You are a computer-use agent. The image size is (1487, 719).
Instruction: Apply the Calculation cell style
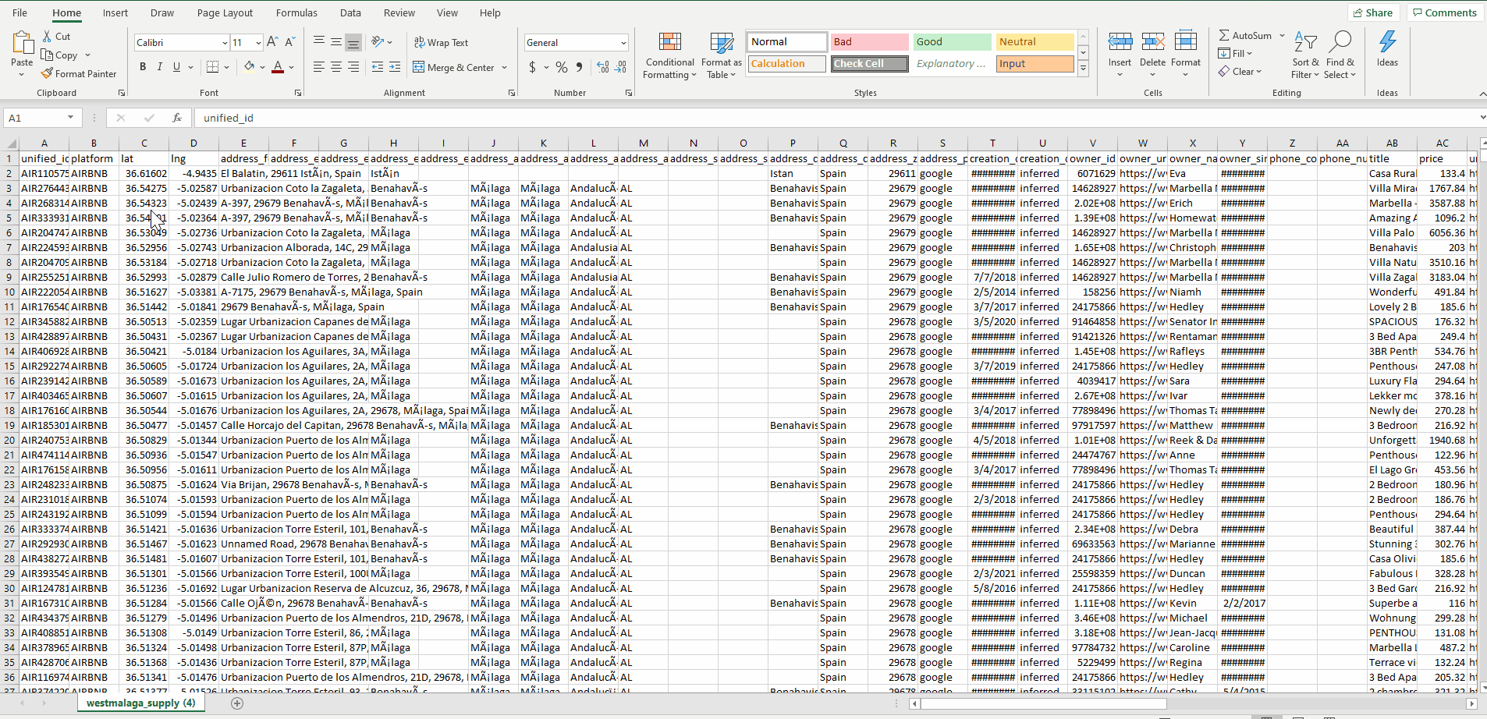click(x=787, y=64)
